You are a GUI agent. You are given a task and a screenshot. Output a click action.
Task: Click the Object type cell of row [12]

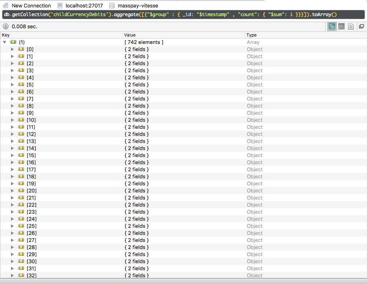tap(254, 134)
